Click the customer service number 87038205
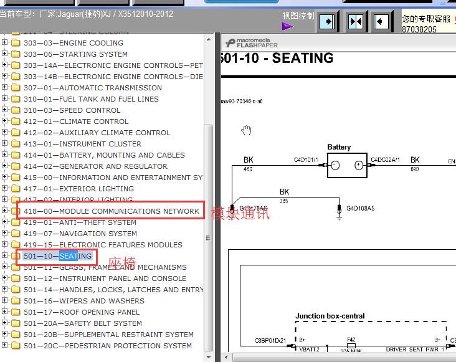 point(419,29)
